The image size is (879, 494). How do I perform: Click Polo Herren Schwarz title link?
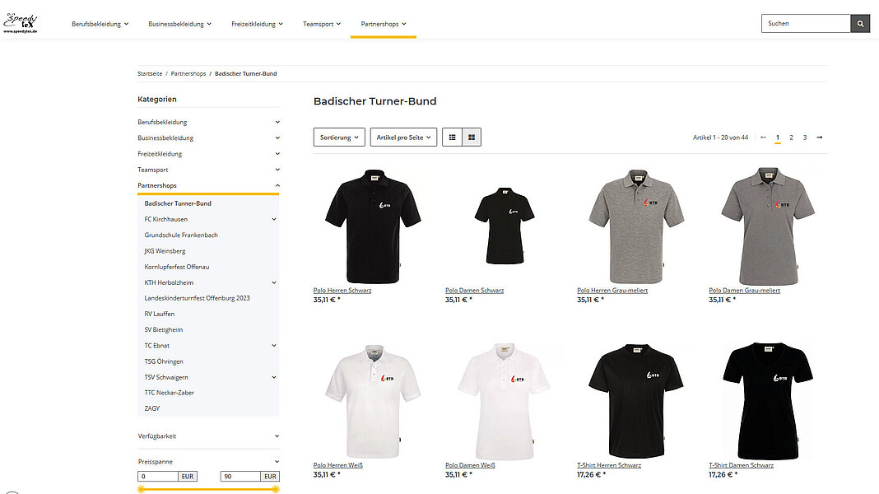click(342, 291)
